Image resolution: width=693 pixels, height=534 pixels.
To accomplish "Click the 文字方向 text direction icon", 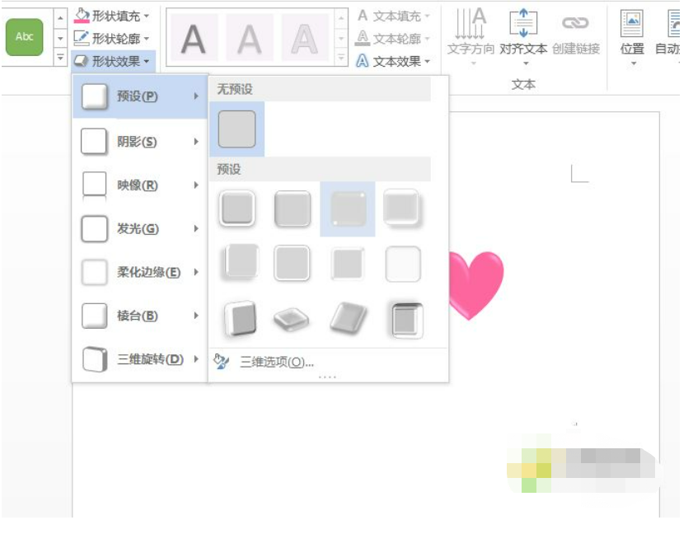I will point(471,26).
